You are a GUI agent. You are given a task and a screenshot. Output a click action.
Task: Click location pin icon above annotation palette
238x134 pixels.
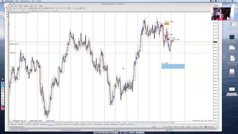pyautogui.click(x=3, y=79)
